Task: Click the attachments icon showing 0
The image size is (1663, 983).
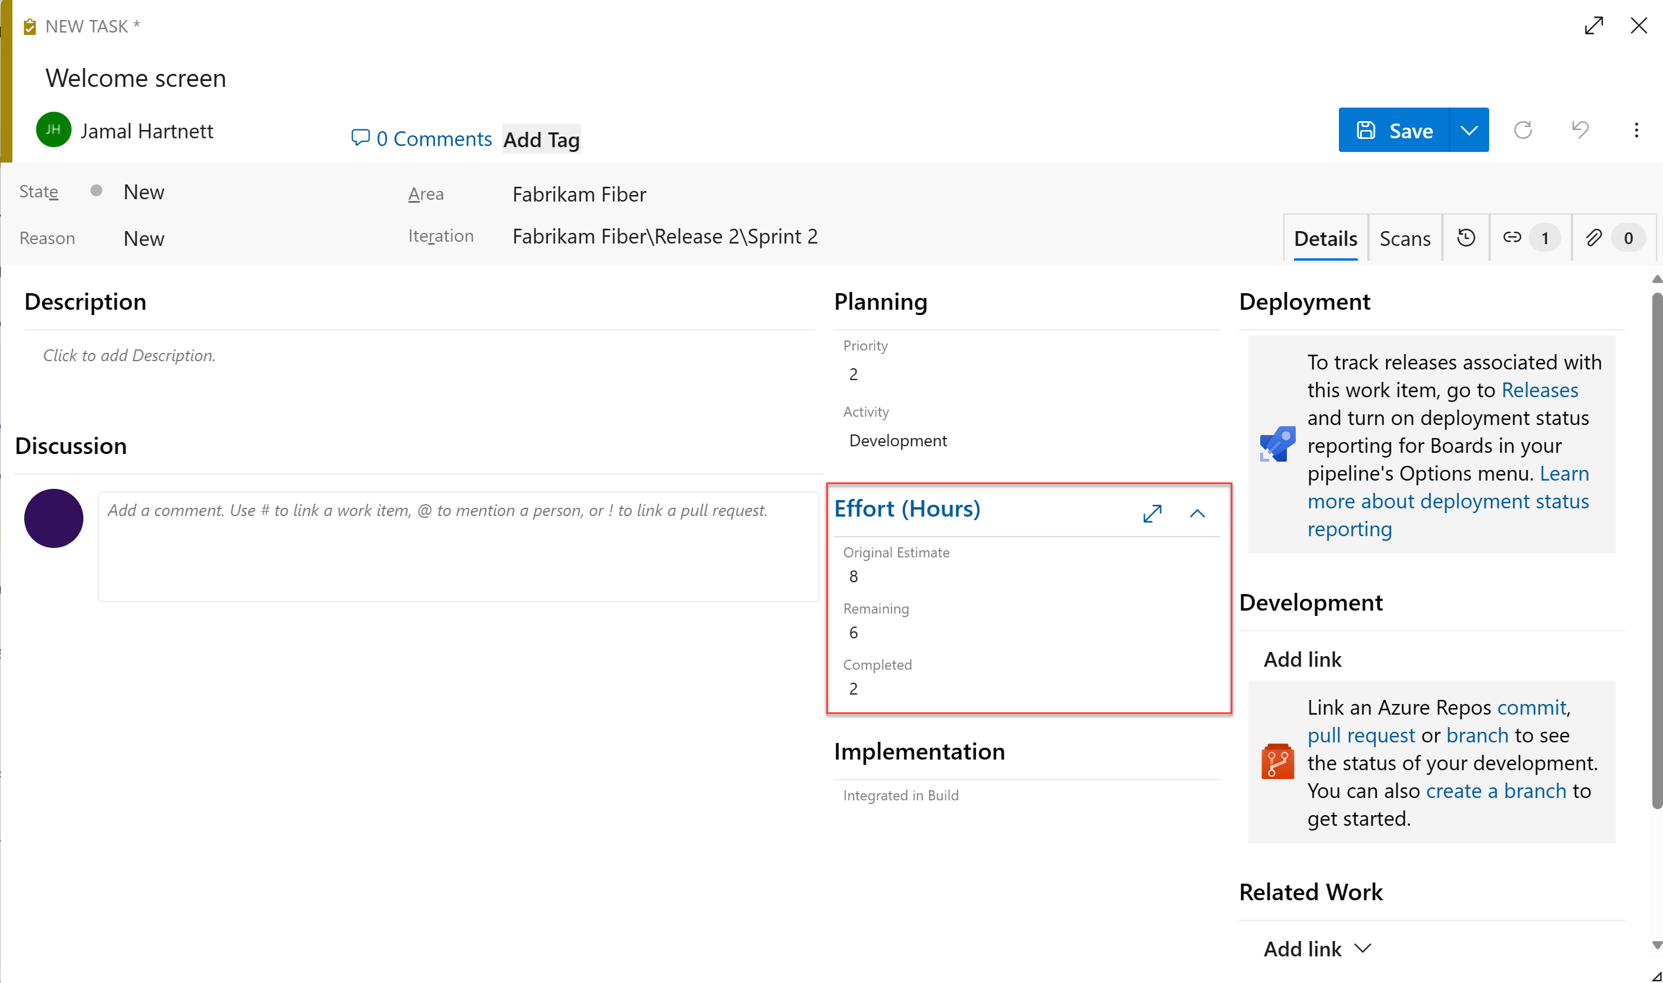Action: (x=1610, y=239)
